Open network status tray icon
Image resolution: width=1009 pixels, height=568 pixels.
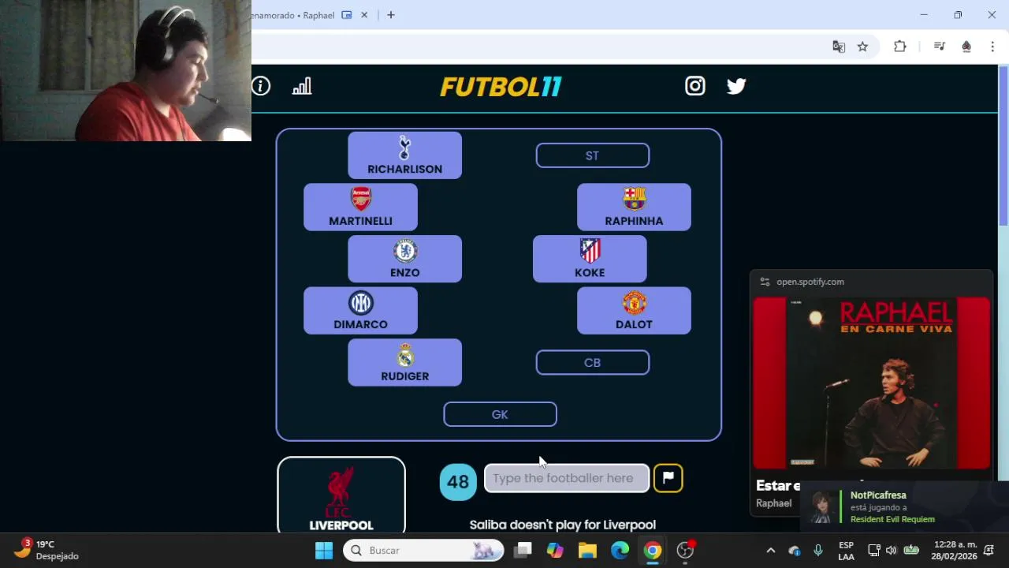873,550
